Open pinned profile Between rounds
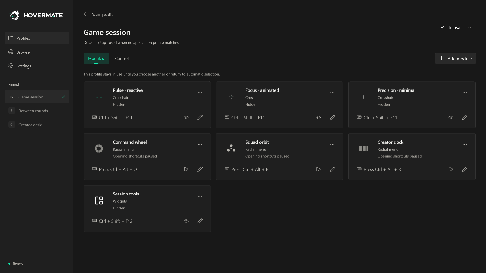The height and width of the screenshot is (273, 486). tap(37, 111)
